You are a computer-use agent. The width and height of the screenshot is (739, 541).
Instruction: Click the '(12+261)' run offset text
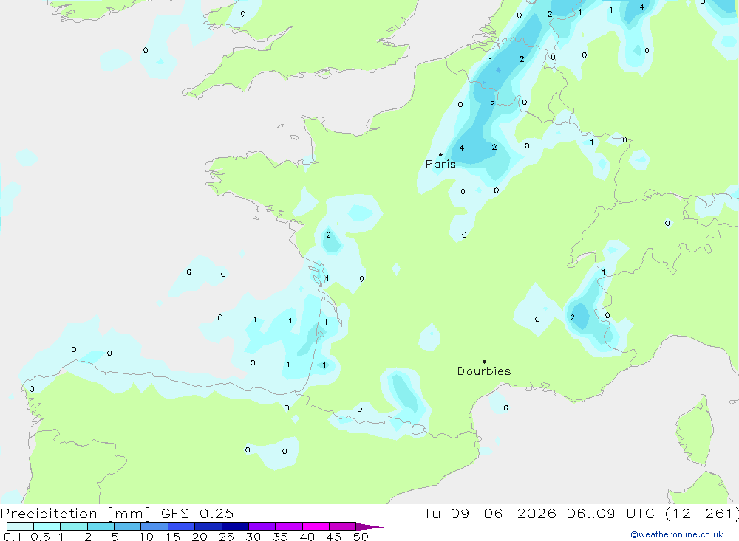702,514
